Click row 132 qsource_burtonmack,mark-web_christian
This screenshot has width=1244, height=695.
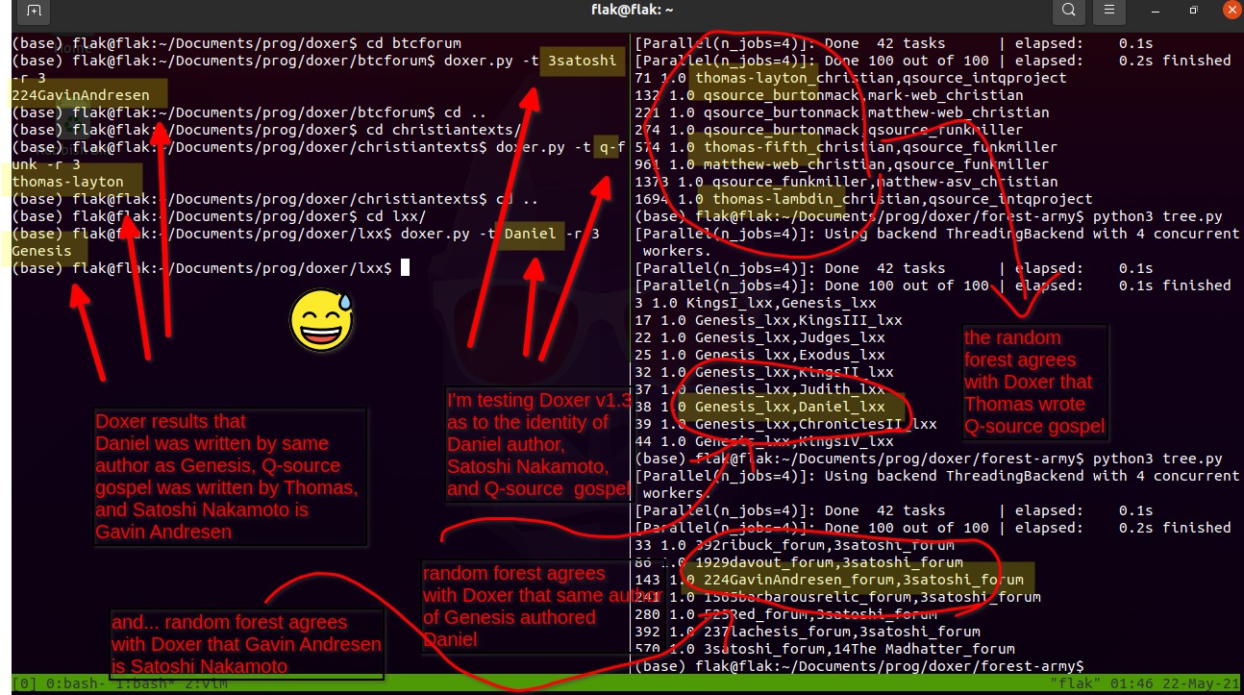[x=829, y=95]
